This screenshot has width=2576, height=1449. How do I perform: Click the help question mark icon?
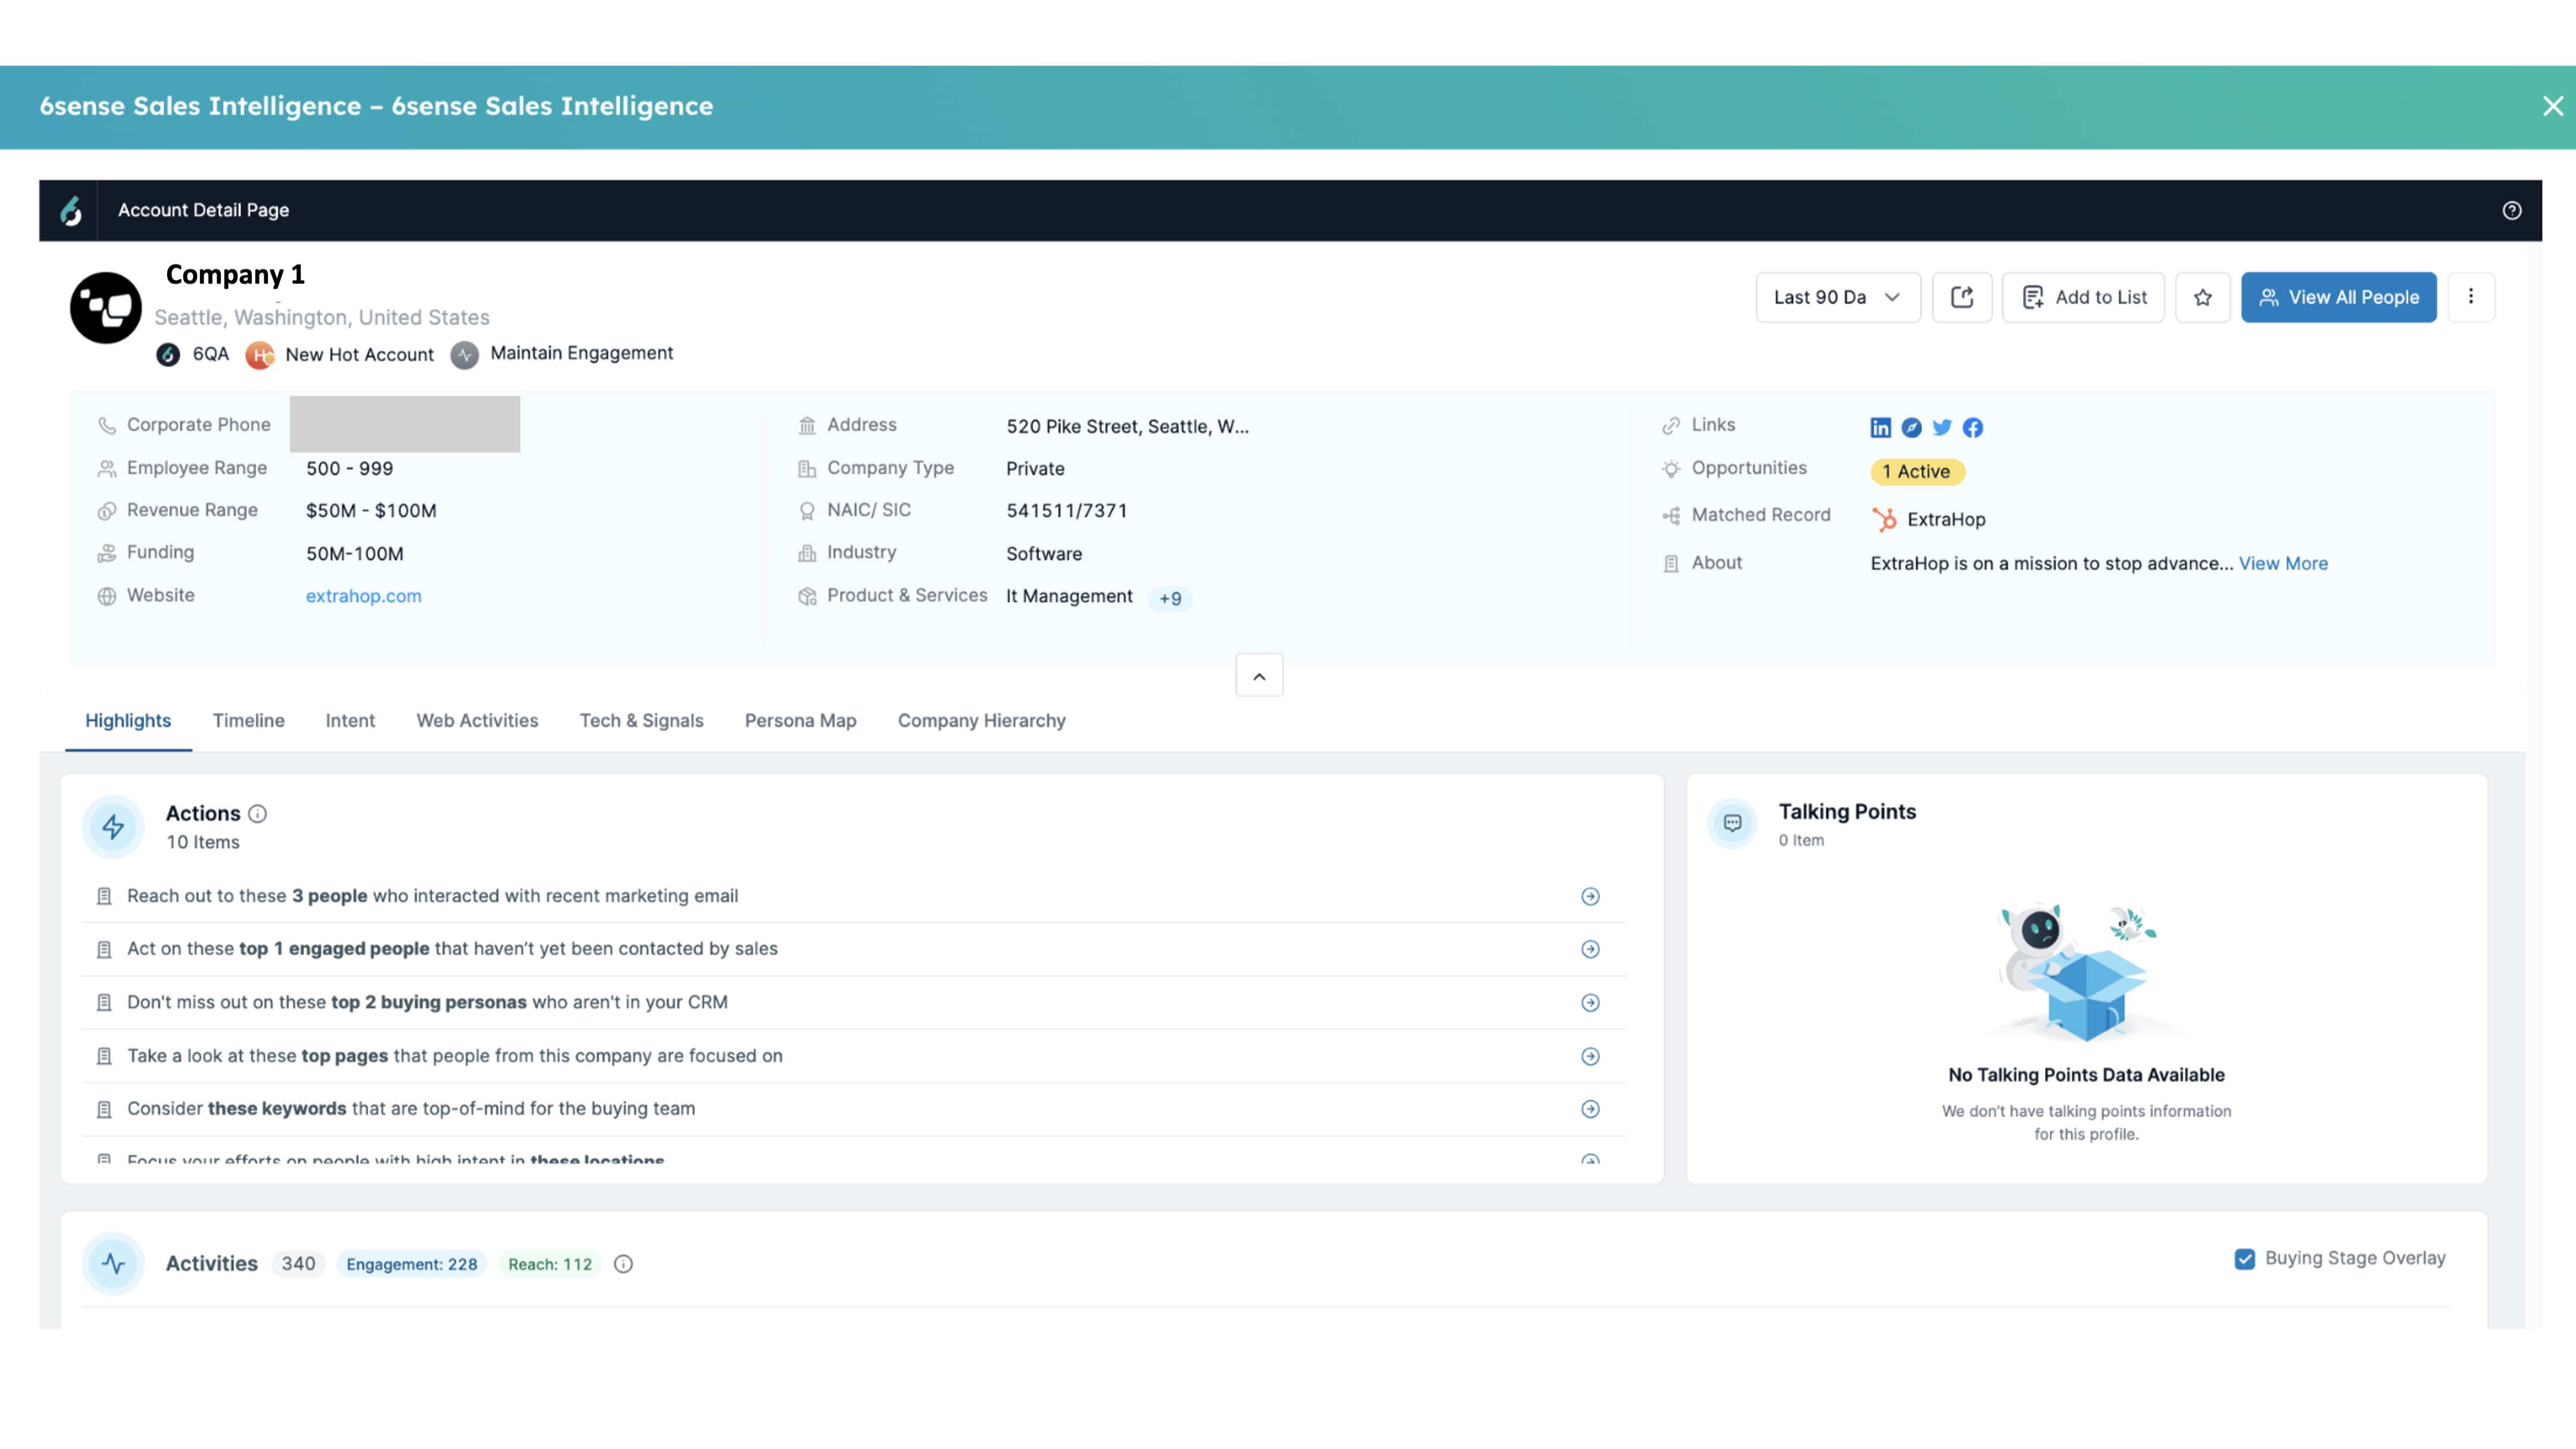(x=2512, y=210)
